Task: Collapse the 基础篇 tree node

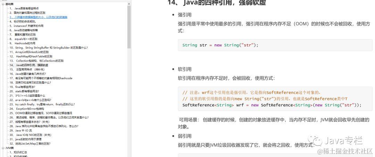Action: click(3, 4)
